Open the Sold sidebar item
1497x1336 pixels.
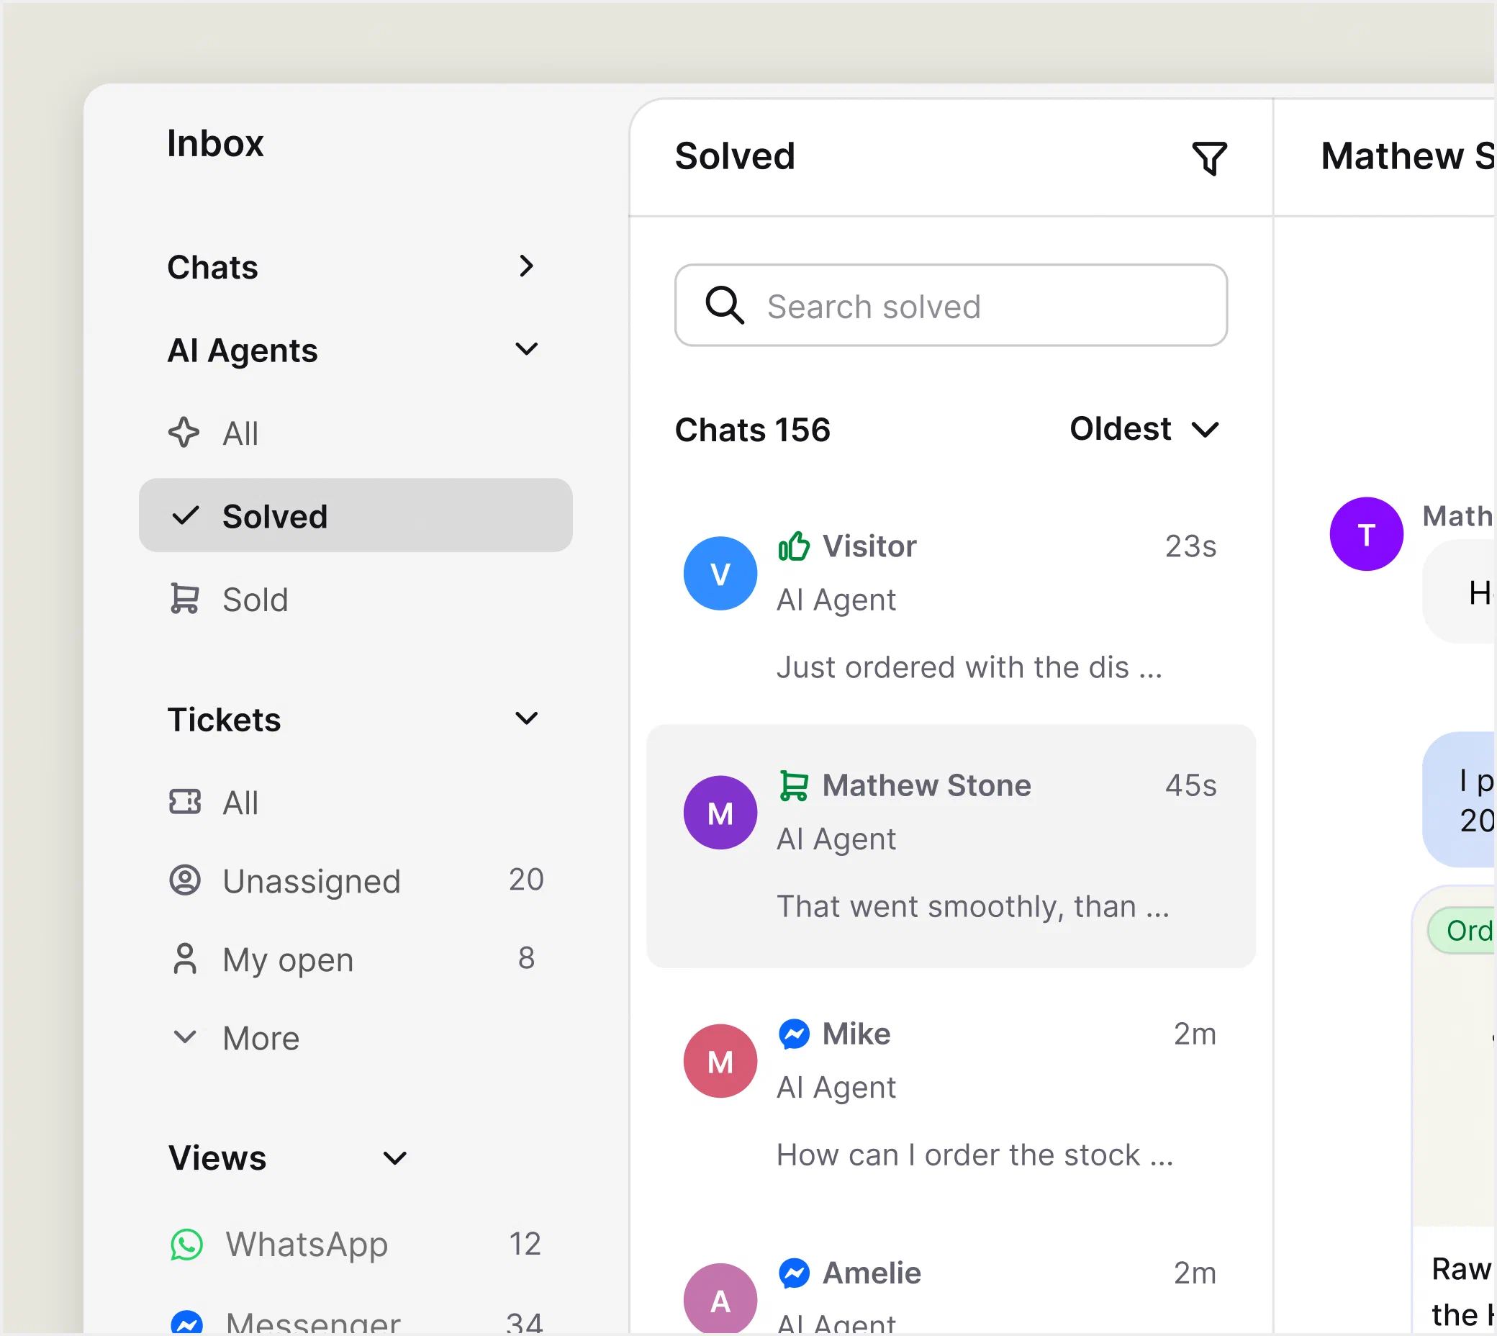(355, 598)
